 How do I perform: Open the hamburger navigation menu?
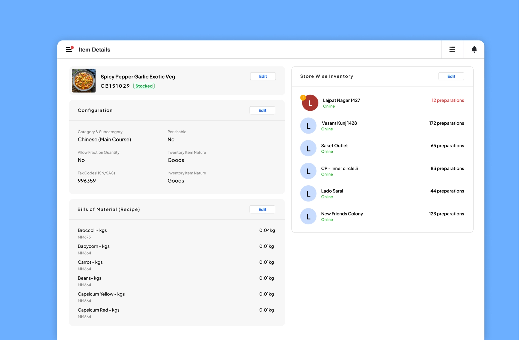click(69, 49)
